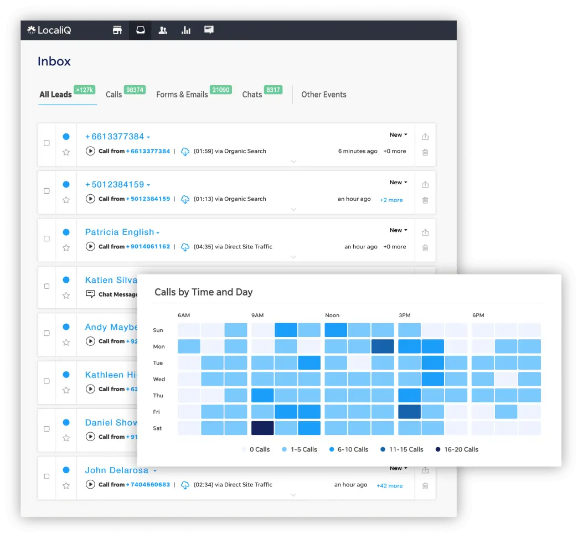Play John Delarosa's call recording

(x=90, y=484)
